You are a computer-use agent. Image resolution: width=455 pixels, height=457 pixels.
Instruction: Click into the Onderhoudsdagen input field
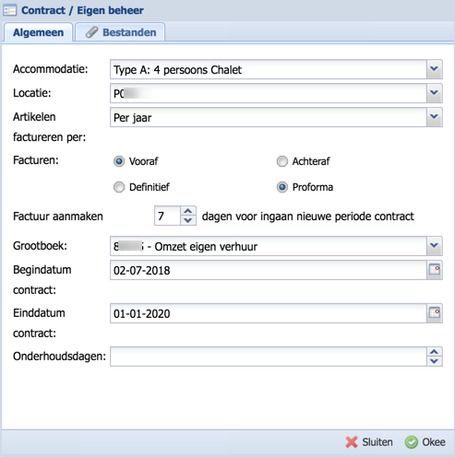(x=269, y=357)
